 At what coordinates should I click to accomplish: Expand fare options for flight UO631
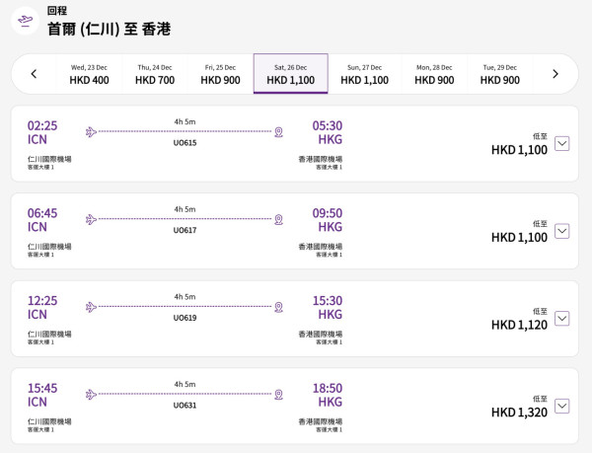click(x=561, y=407)
